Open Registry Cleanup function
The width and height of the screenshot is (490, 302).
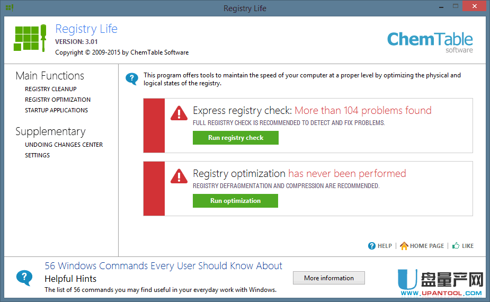(x=51, y=89)
